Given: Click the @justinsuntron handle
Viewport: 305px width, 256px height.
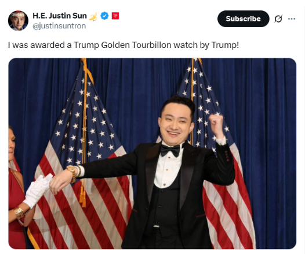Looking at the screenshot, I should pyautogui.click(x=59, y=26).
